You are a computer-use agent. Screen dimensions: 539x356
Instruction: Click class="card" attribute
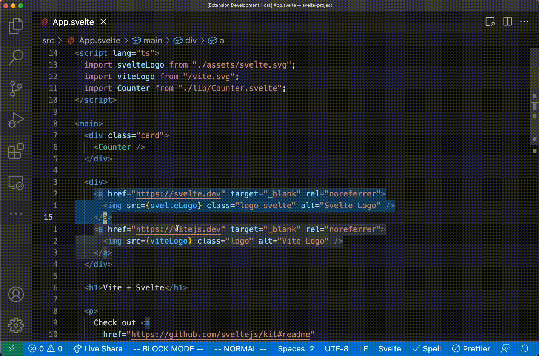[x=136, y=135]
